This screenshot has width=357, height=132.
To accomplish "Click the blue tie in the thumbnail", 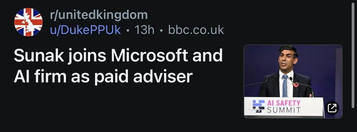I will click(x=285, y=86).
